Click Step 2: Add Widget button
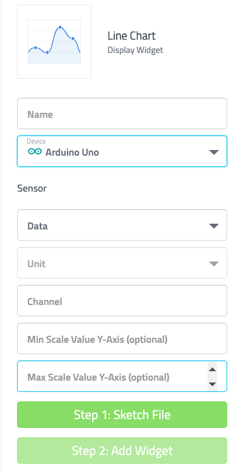Screen dimensions: 243x472 (x=122, y=451)
